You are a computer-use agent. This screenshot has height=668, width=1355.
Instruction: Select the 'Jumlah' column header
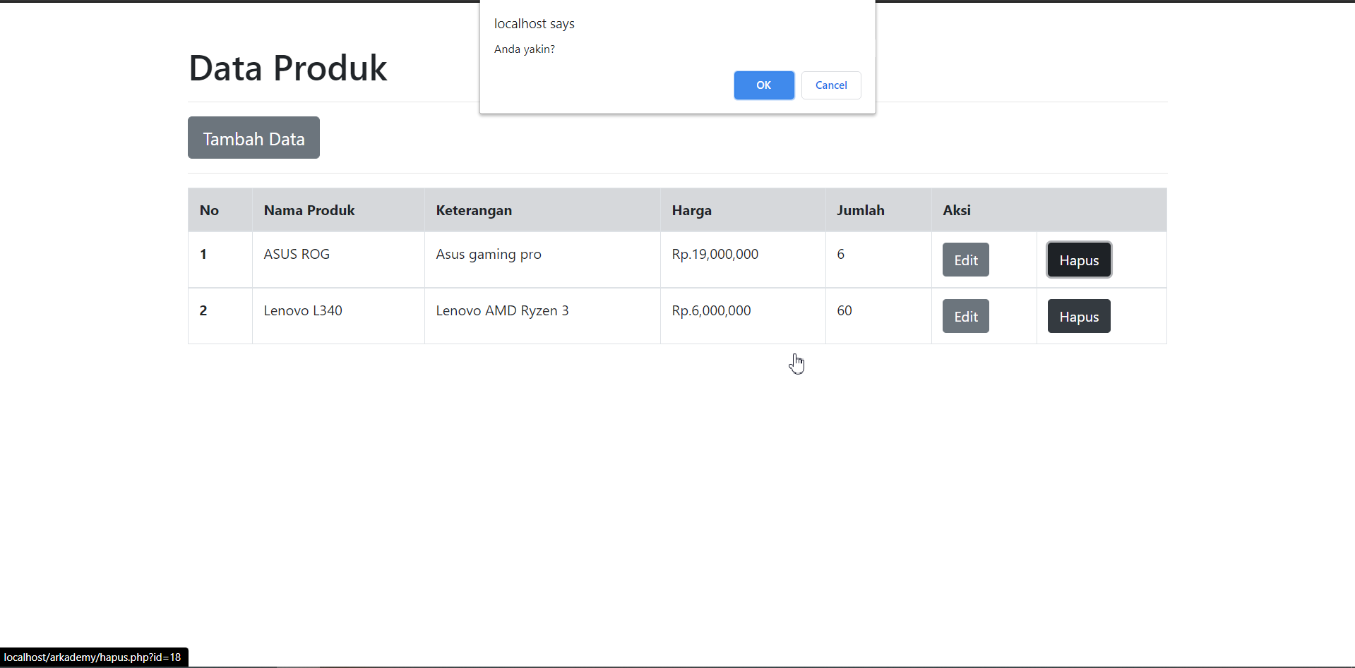click(x=861, y=209)
